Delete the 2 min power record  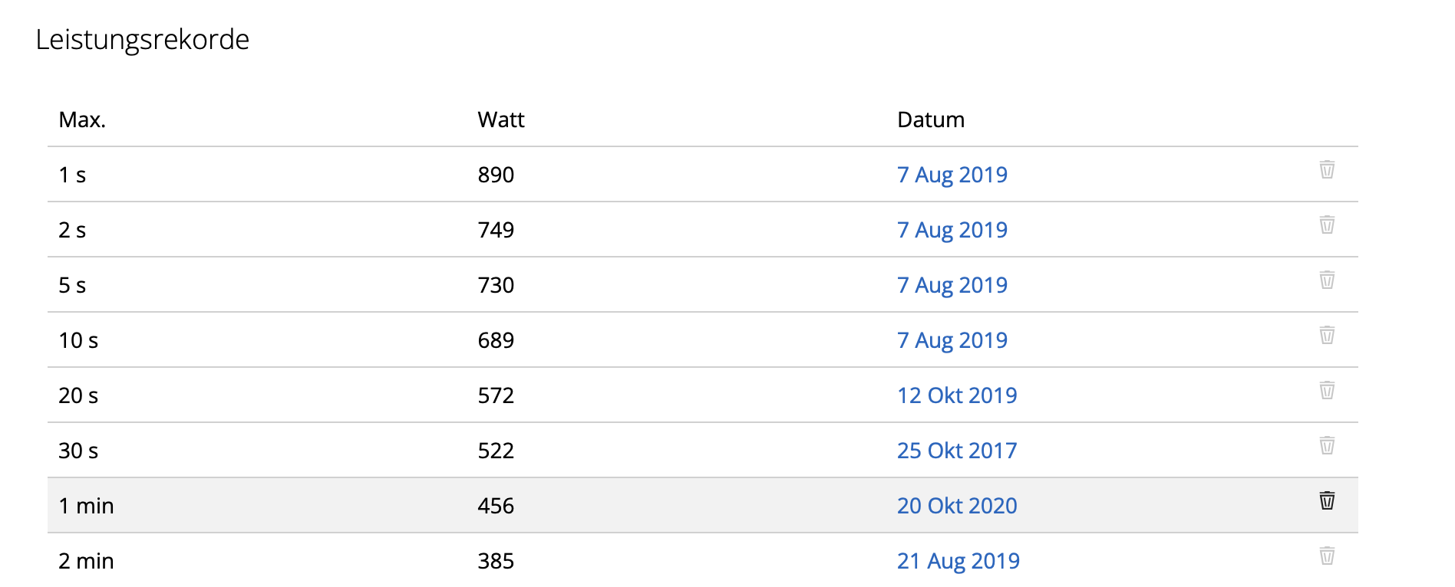click(x=1327, y=556)
